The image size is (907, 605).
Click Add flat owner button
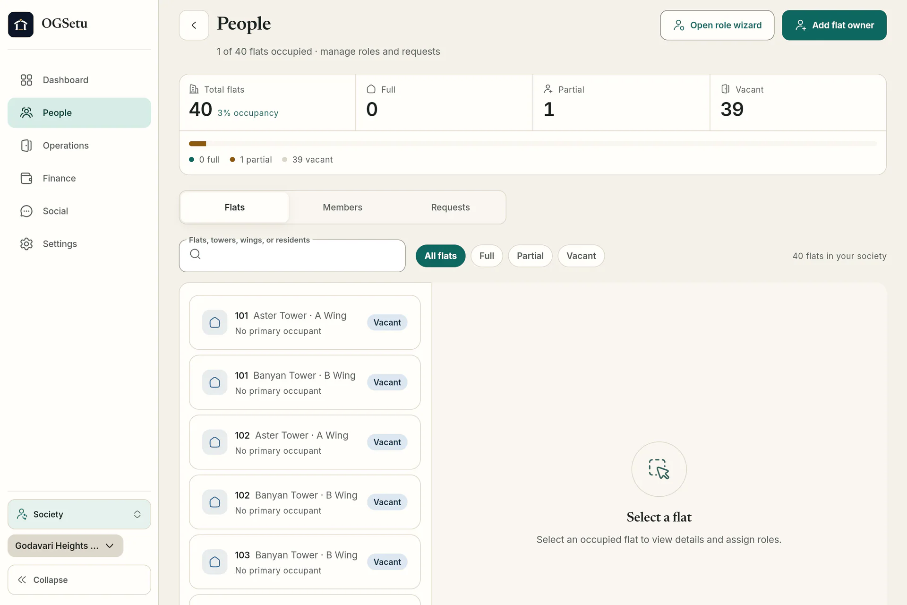(x=834, y=25)
